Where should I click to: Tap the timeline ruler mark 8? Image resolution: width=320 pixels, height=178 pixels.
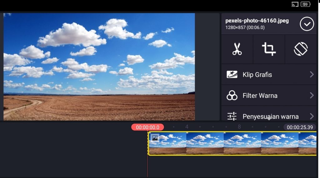239,127
